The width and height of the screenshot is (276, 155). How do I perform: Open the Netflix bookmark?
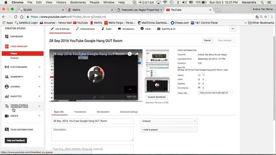[96, 23]
